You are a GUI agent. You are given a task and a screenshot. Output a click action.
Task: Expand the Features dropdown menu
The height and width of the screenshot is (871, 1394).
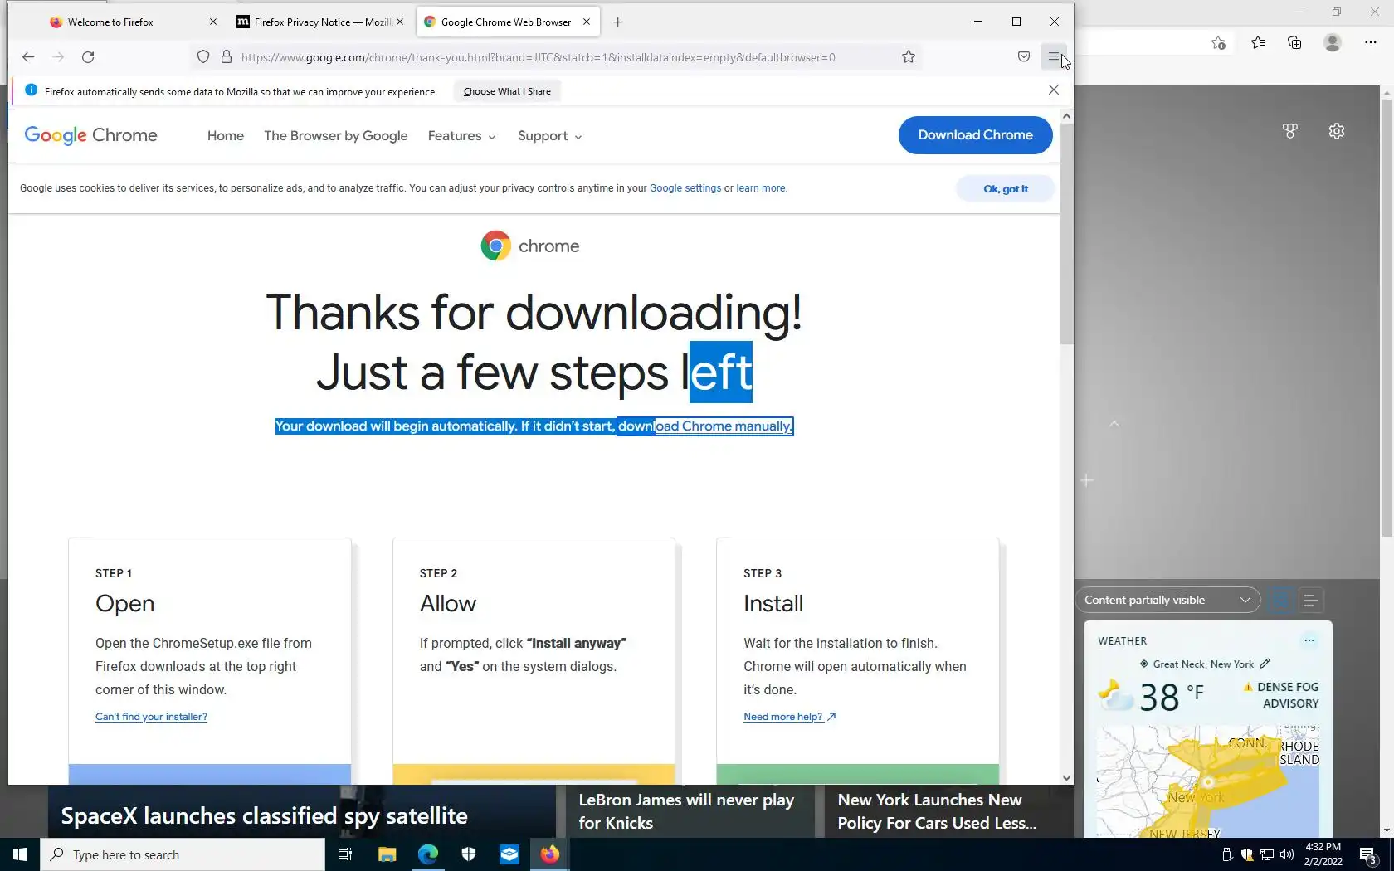[x=462, y=136]
